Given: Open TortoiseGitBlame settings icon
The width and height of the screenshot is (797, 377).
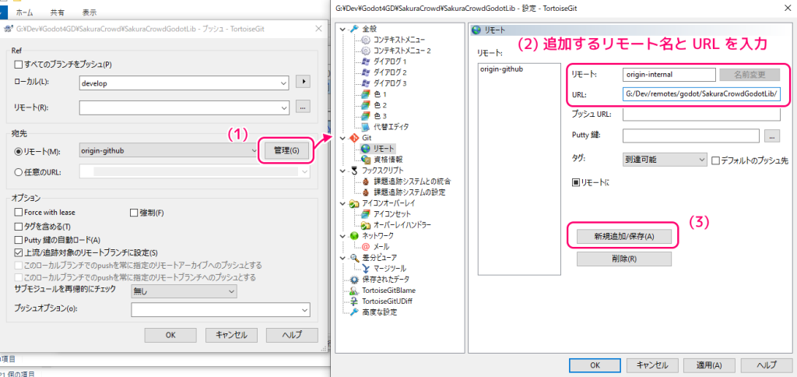Looking at the screenshot, I should coord(355,290).
